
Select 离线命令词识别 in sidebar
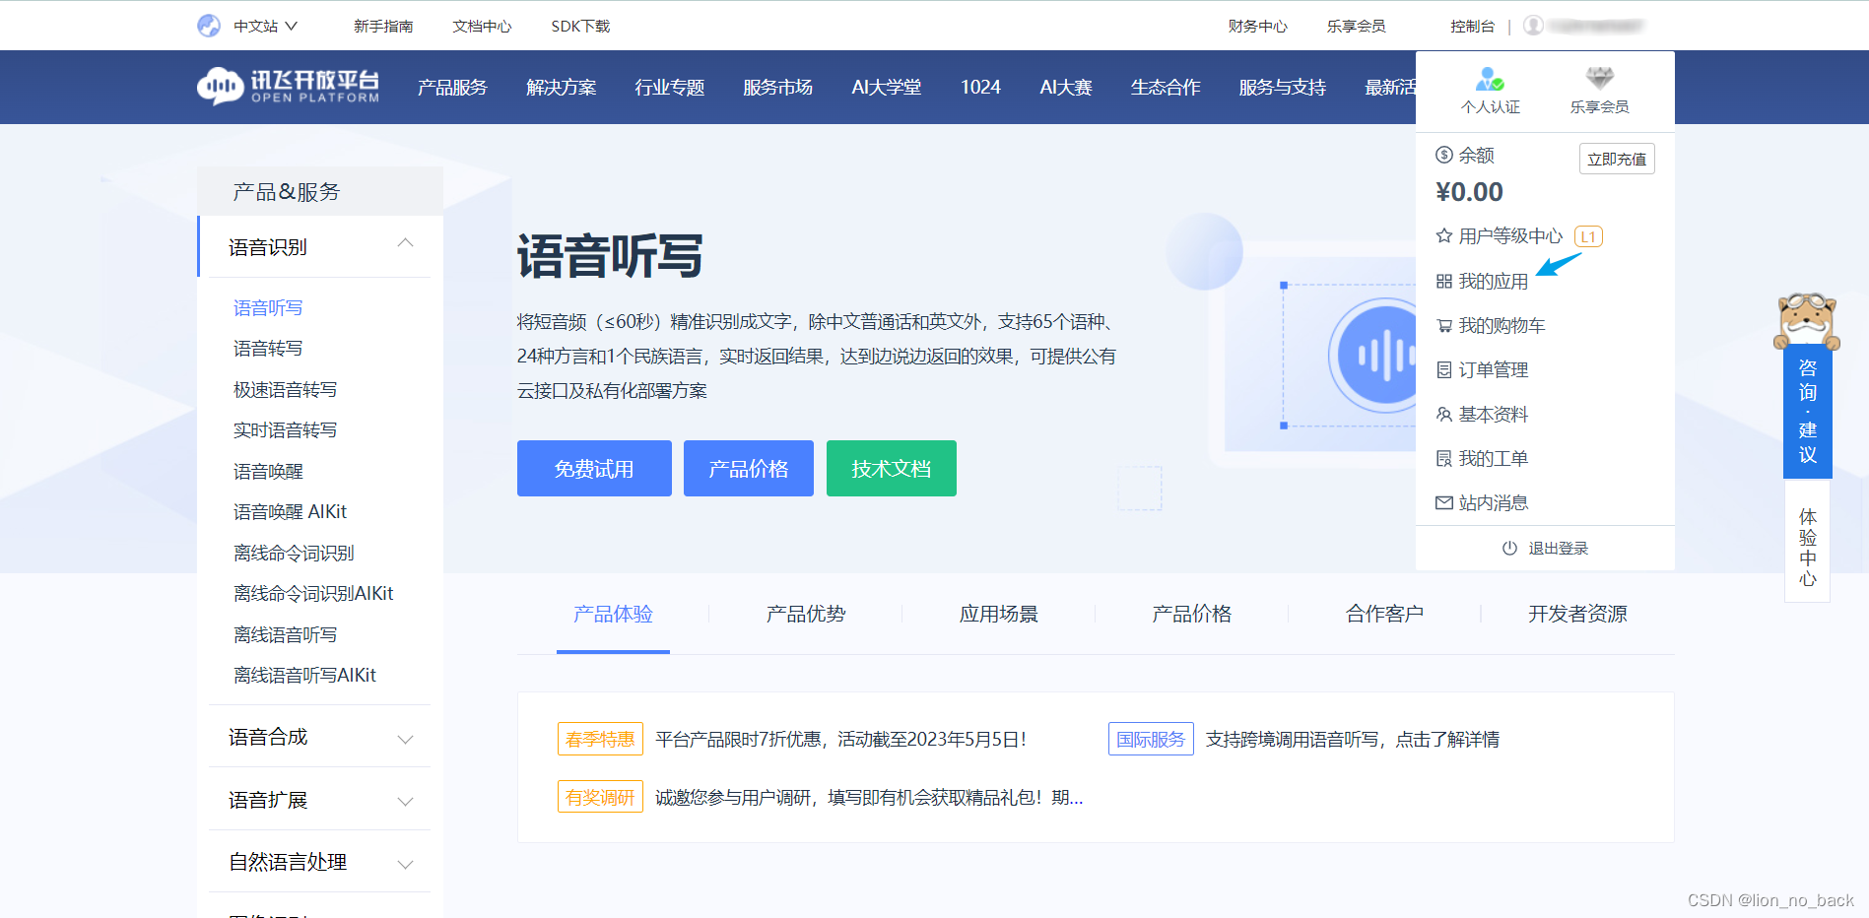pos(294,554)
